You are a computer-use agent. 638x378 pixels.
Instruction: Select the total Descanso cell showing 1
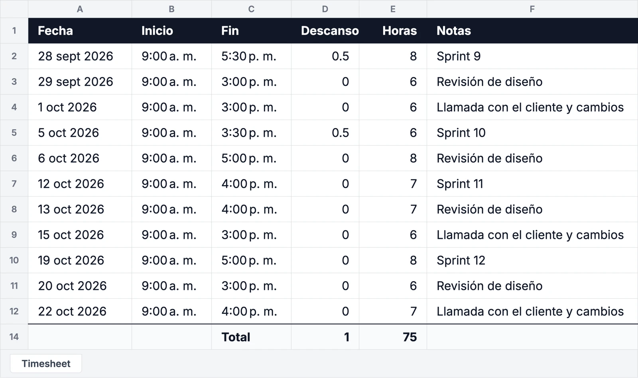325,337
